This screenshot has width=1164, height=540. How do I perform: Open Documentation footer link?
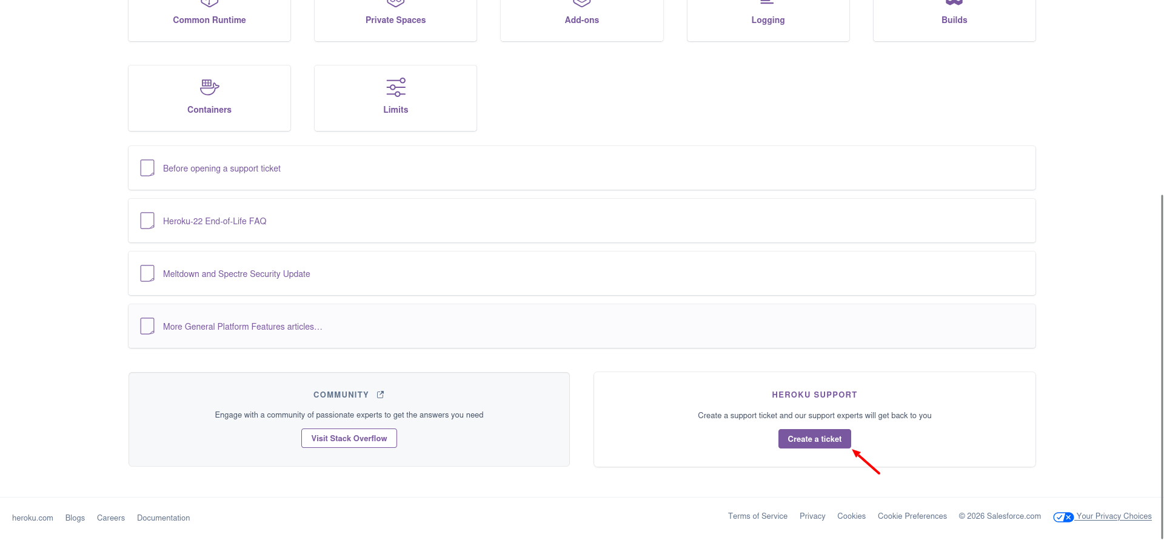(x=164, y=518)
